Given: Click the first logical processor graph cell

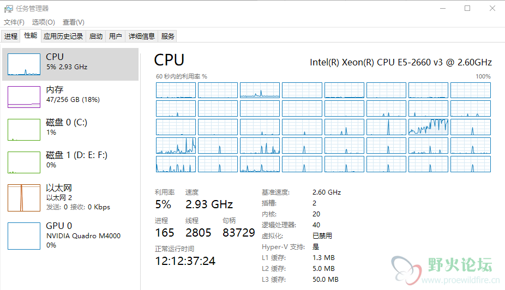Looking at the screenshot, I should (x=176, y=90).
